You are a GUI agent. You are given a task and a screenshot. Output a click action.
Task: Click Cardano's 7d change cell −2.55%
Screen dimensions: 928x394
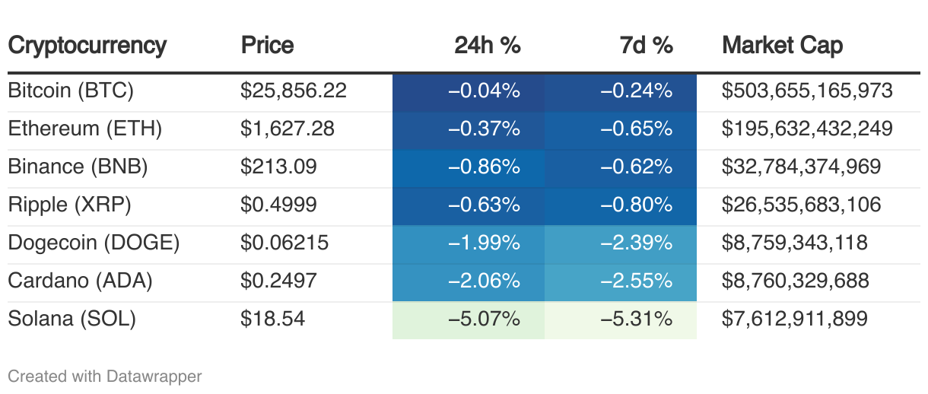(636, 281)
